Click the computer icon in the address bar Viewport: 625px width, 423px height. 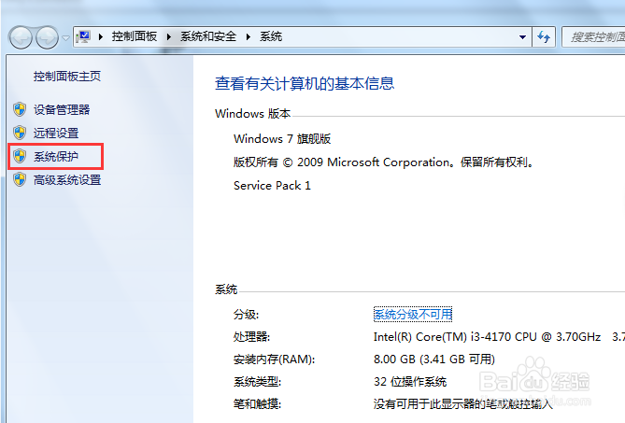83,36
